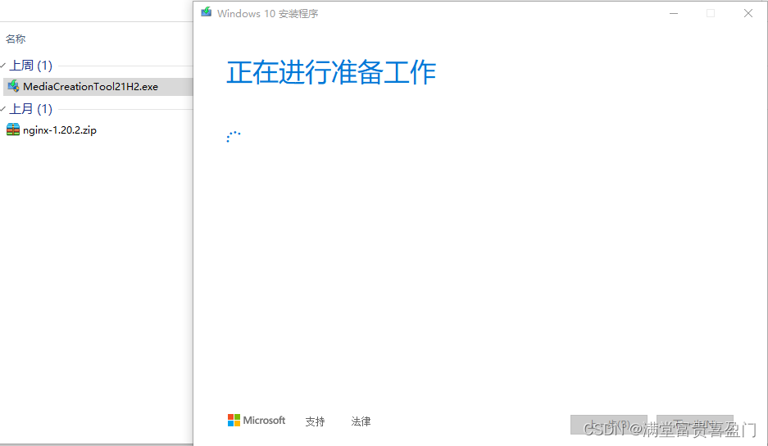The image size is (768, 446).
Task: Minimize the Windows 10 安装程序 window
Action: [674, 14]
